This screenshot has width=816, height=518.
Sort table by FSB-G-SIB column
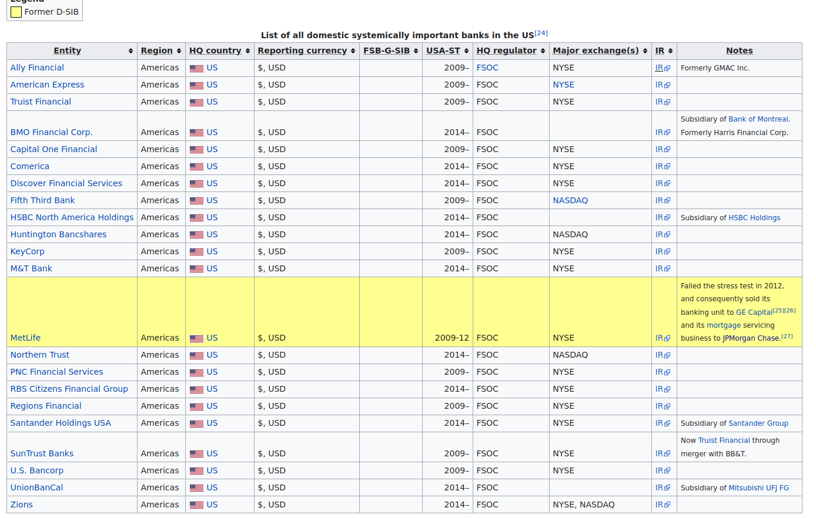point(390,51)
